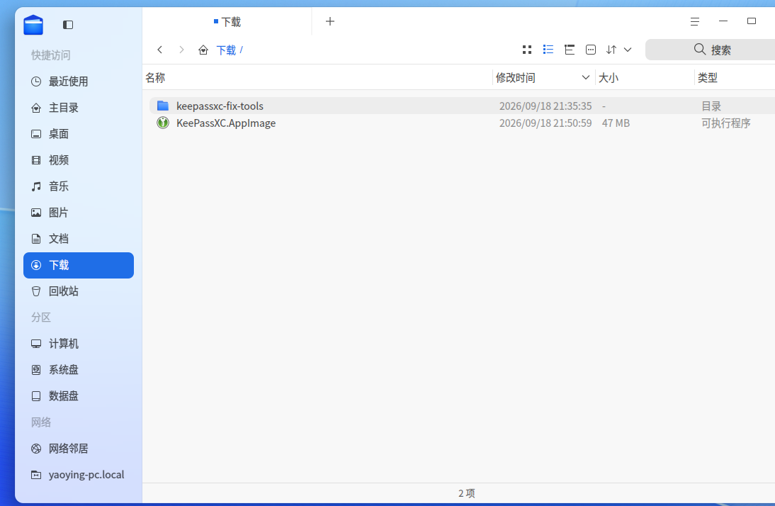Select the keepassxc-fix-tools folder name
This screenshot has width=775, height=506.
pos(220,106)
